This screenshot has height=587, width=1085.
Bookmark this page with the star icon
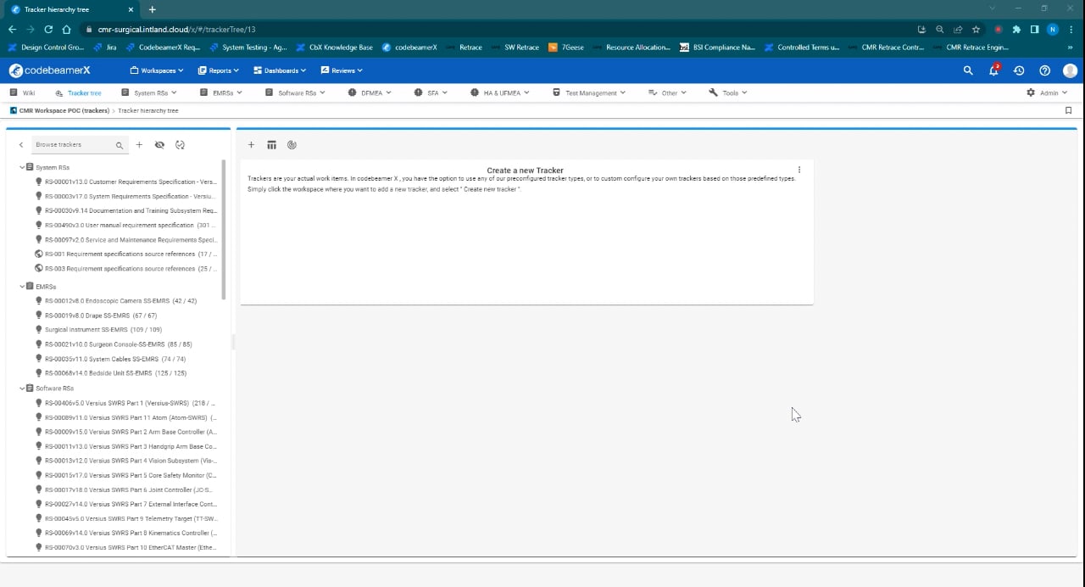coord(976,29)
